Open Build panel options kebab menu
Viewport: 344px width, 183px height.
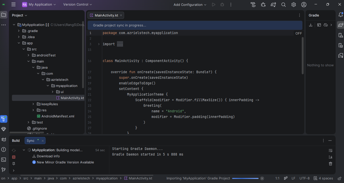(x=323, y=141)
